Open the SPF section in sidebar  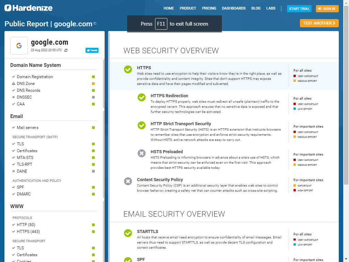[20, 187]
